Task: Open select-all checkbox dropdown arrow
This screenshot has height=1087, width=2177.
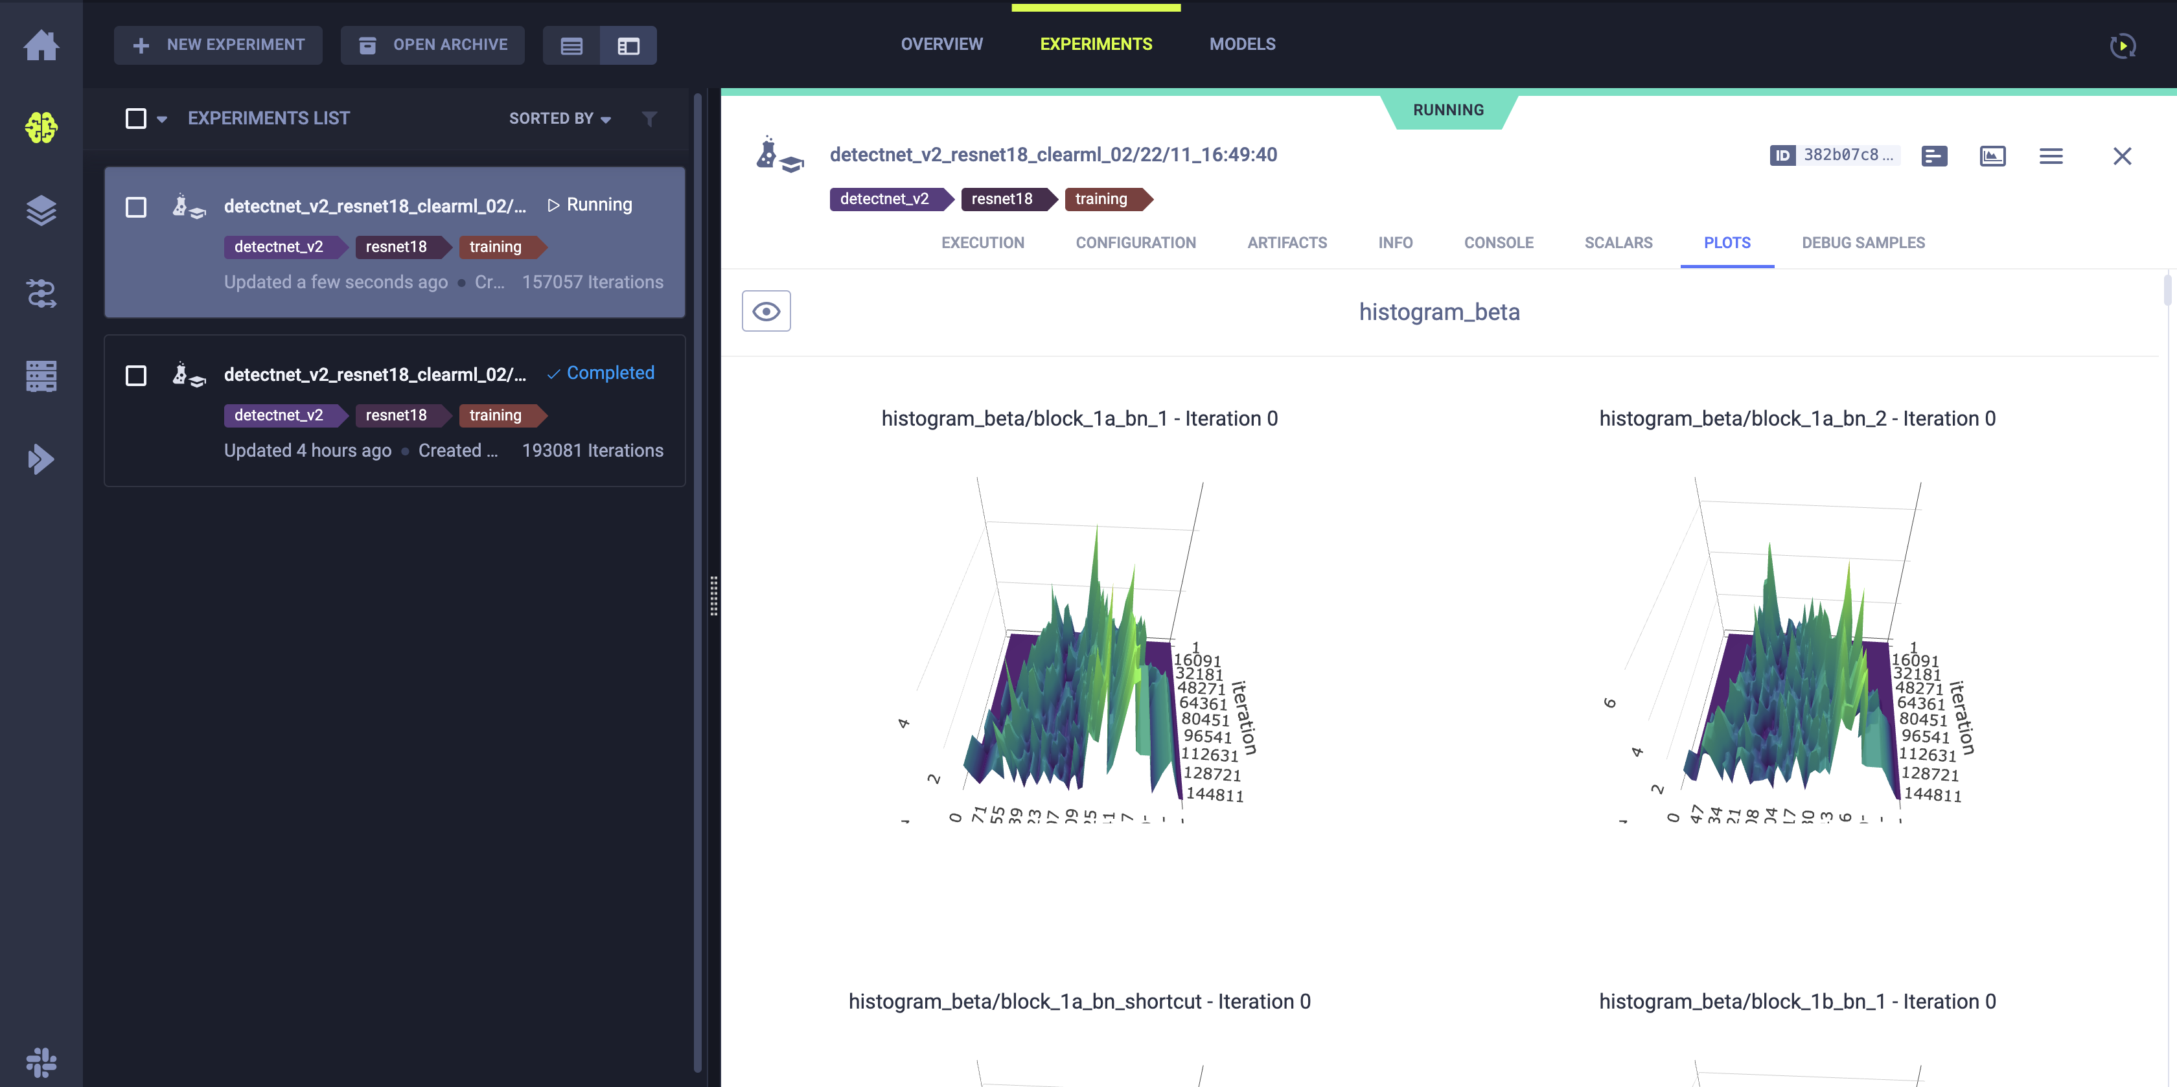Action: [162, 119]
